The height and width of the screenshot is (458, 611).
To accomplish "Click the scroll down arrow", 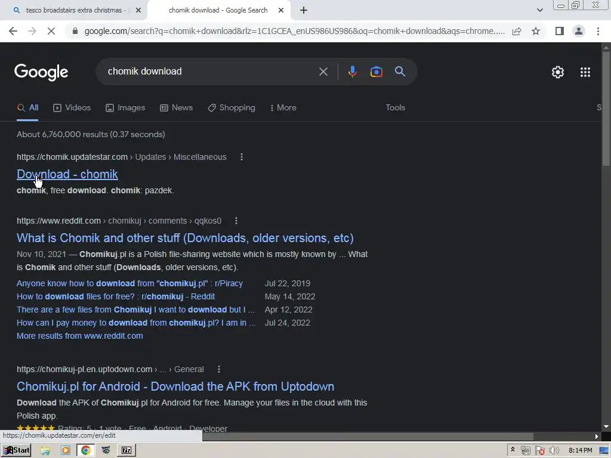I will coord(606,427).
